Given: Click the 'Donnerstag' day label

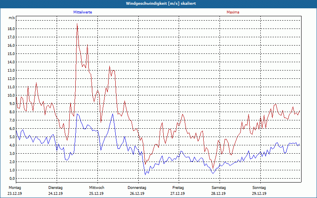Looking at the screenshot, I should click(x=137, y=188).
